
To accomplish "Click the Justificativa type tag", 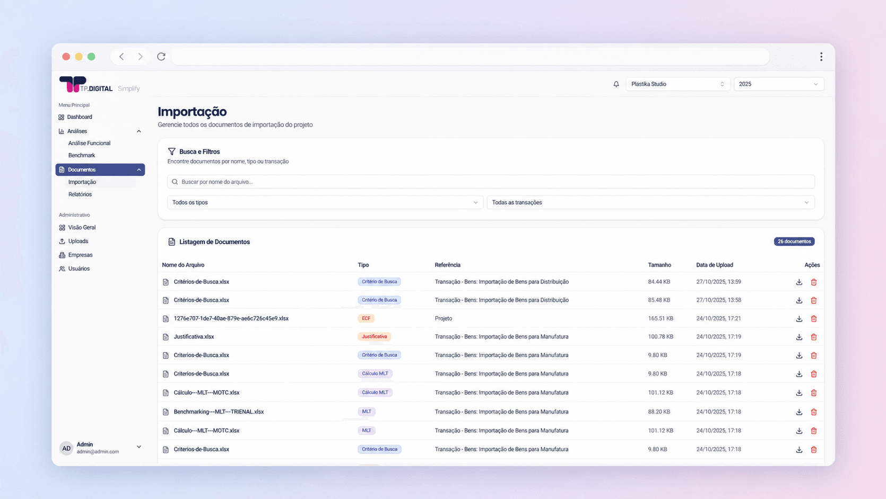I will 375,337.
